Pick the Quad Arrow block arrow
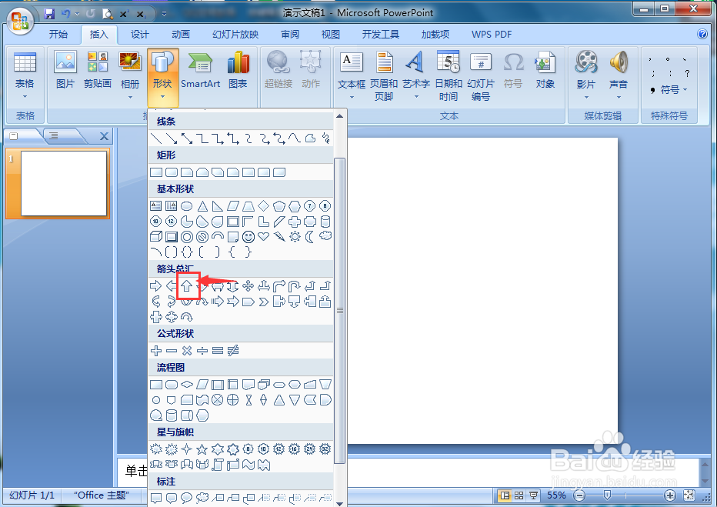 click(248, 286)
